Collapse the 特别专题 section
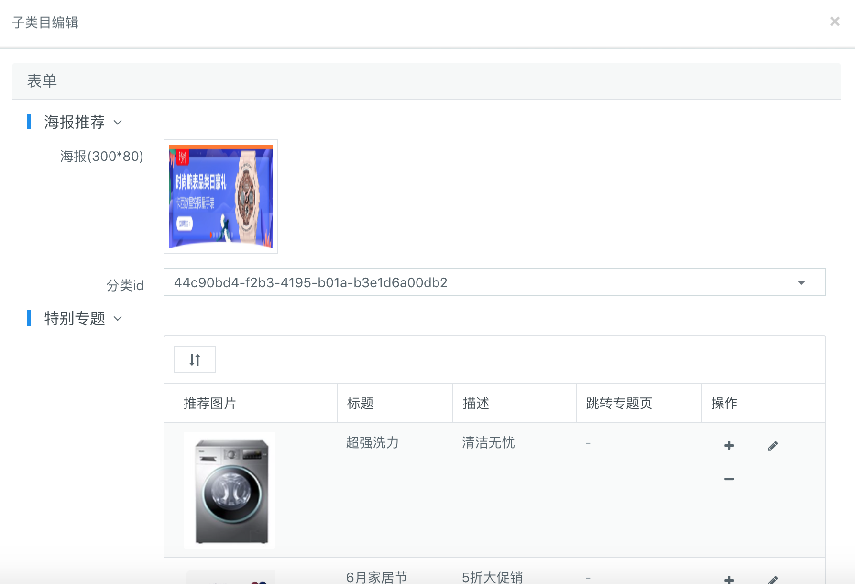Screen dimensions: 855x584 click(x=118, y=319)
